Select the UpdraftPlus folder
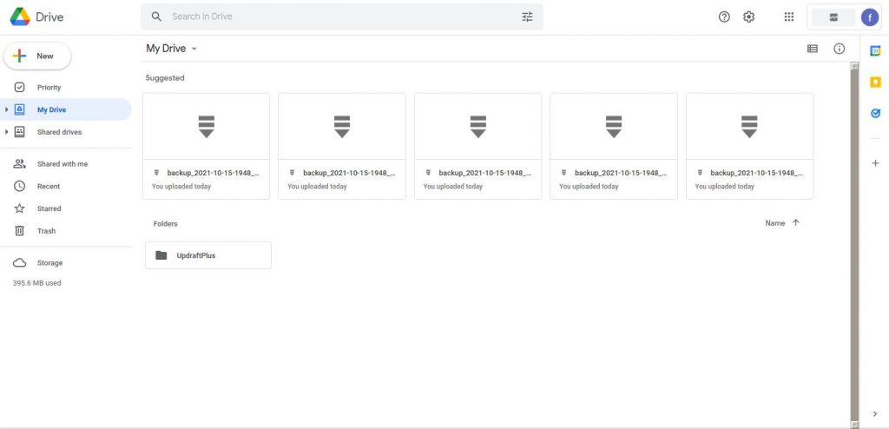This screenshot has height=429, width=889. pyautogui.click(x=208, y=255)
